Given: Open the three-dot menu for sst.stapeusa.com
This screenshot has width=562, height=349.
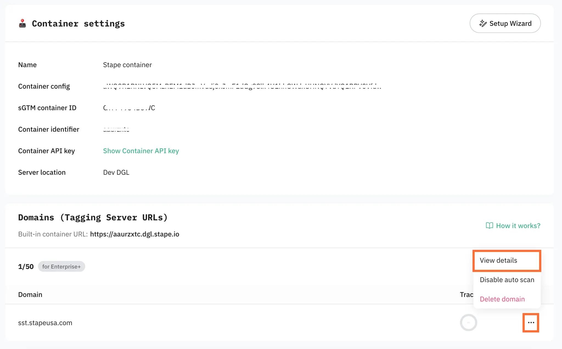Looking at the screenshot, I should 531,323.
